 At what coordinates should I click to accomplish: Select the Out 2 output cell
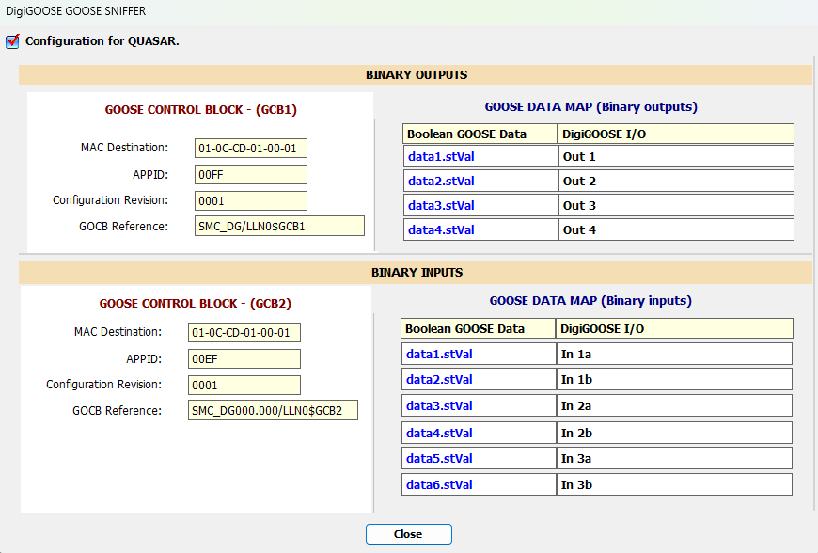[676, 181]
